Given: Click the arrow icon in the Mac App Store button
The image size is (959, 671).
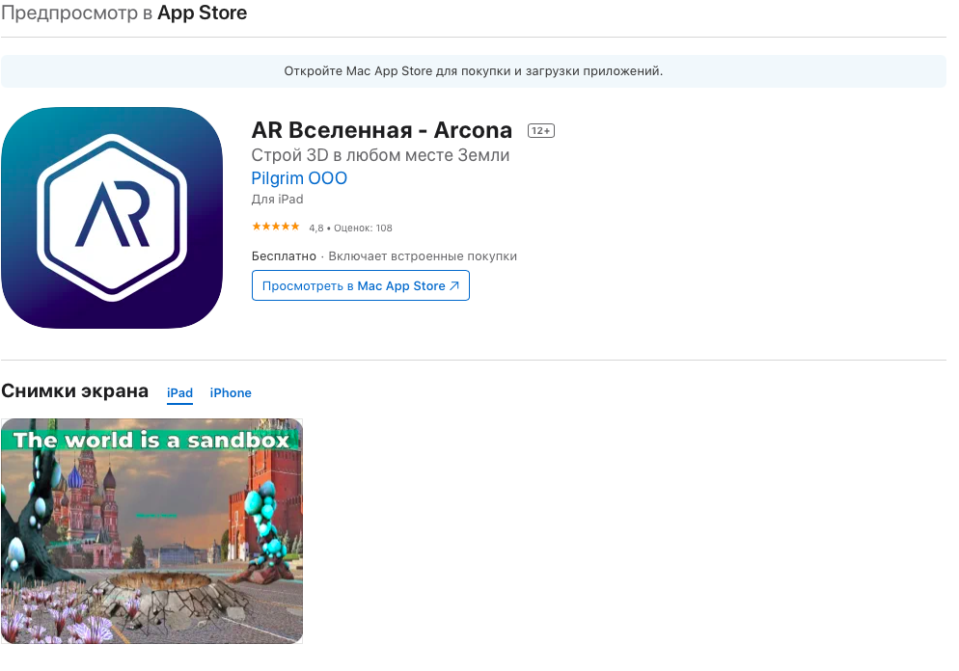Looking at the screenshot, I should click(x=453, y=286).
